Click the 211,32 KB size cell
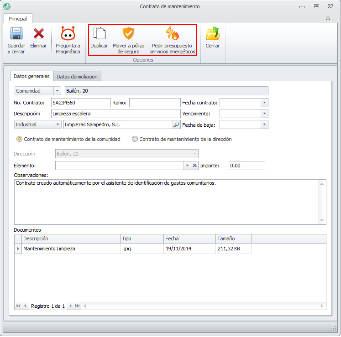Screen dimensions: 341x337 (x=234, y=249)
